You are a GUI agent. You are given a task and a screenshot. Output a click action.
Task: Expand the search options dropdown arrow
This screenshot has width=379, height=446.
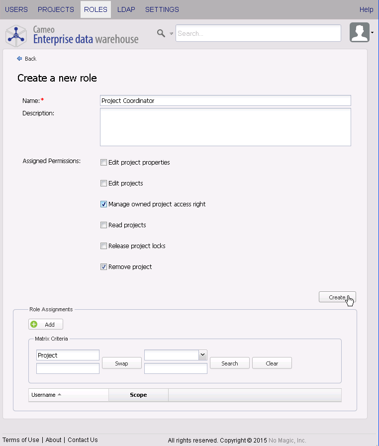pos(171,34)
